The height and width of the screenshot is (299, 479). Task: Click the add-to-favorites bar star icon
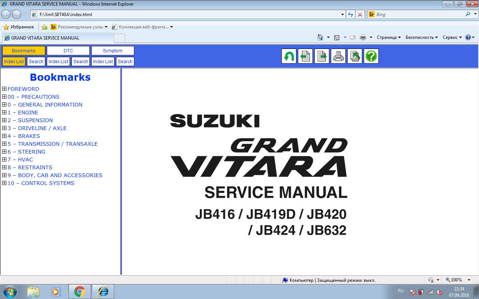point(45,27)
